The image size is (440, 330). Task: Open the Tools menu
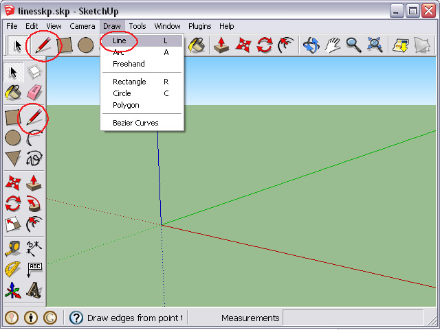click(137, 26)
